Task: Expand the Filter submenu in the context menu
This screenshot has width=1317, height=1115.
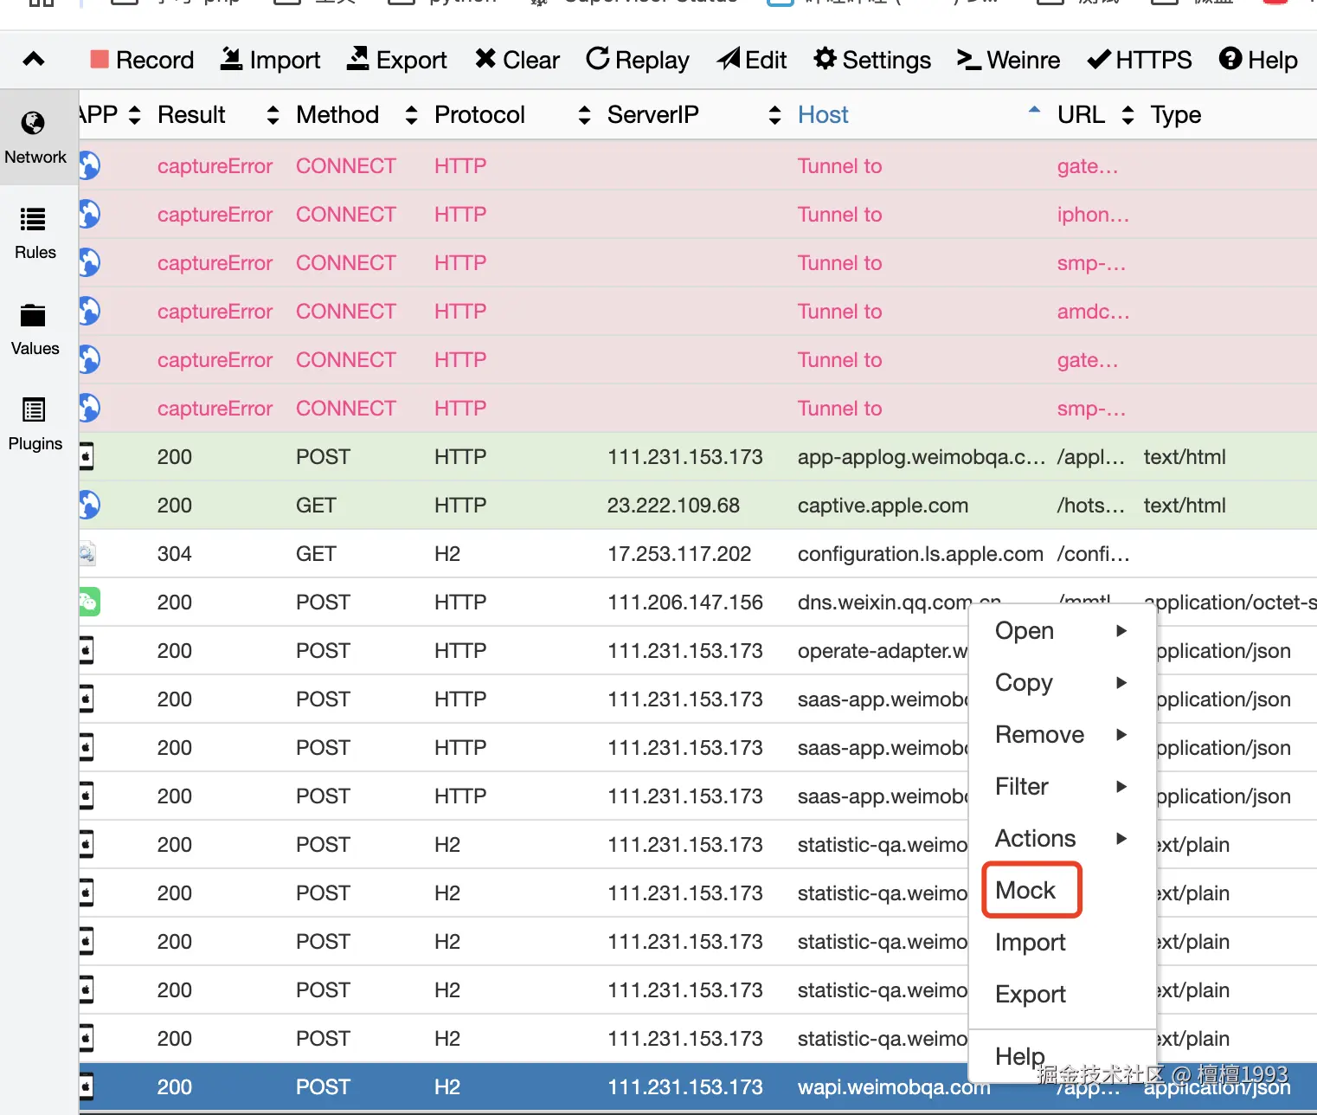Action: [x=1062, y=786]
